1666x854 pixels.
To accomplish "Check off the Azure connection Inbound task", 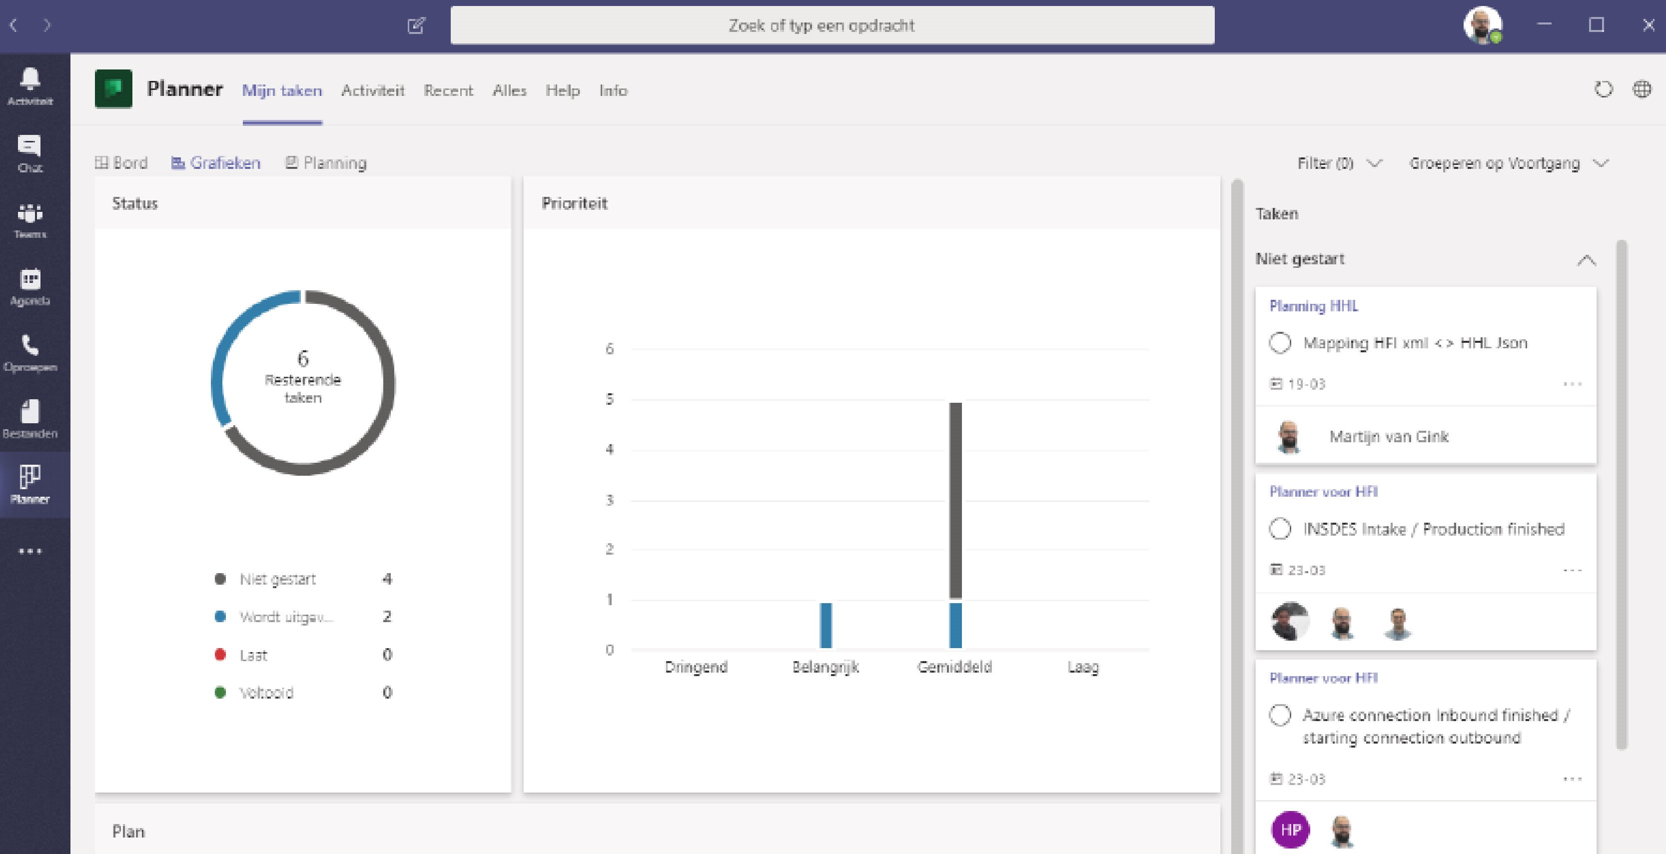I will coord(1281,716).
